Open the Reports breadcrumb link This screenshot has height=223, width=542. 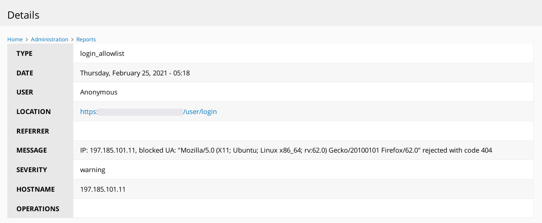pyautogui.click(x=86, y=40)
